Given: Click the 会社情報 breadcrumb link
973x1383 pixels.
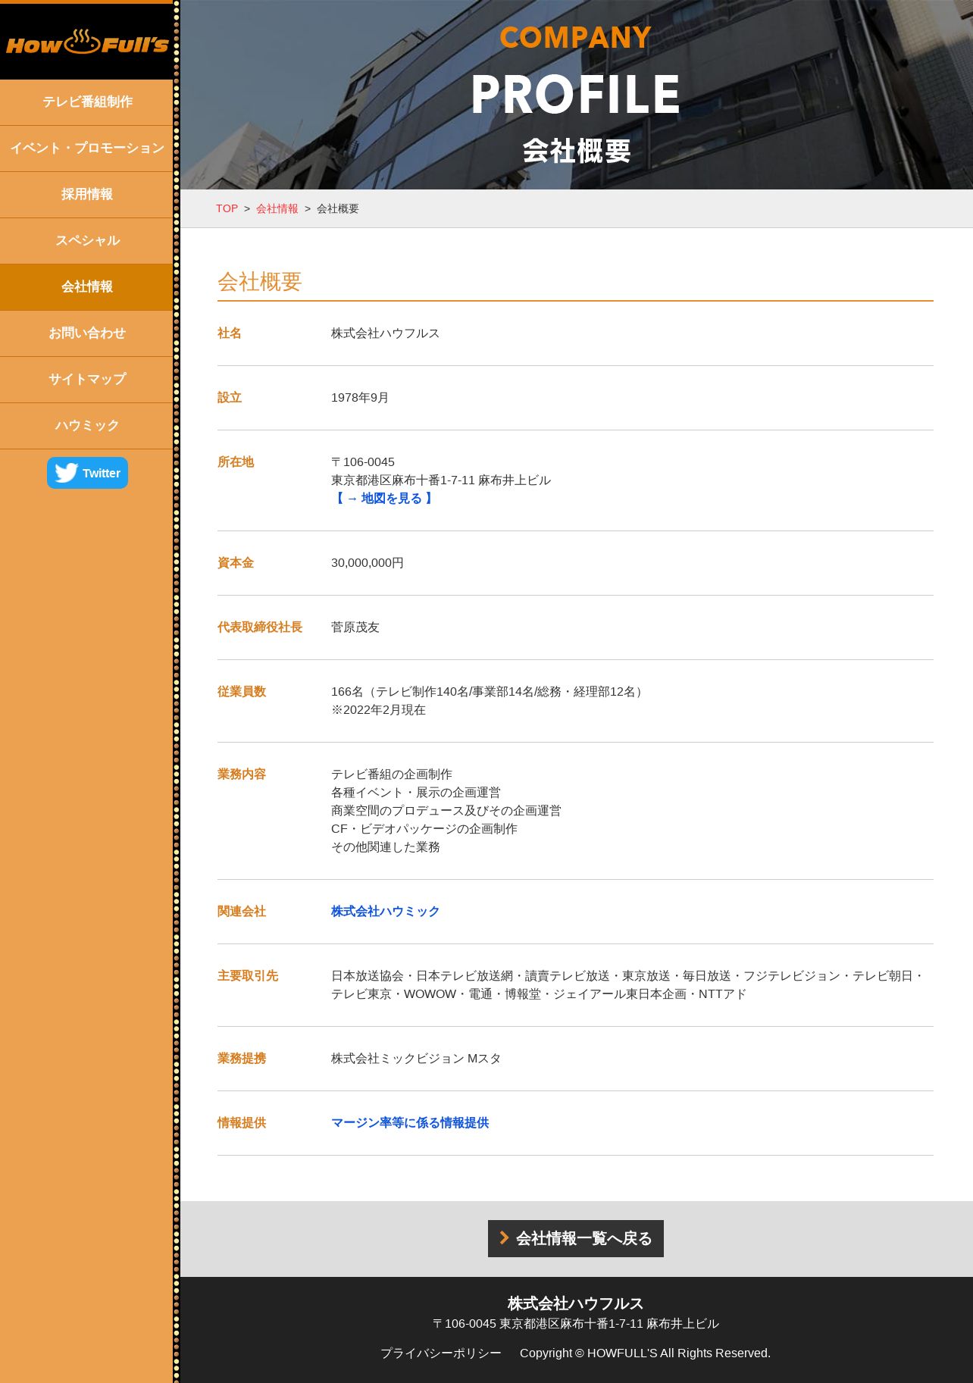Looking at the screenshot, I should [x=277, y=208].
